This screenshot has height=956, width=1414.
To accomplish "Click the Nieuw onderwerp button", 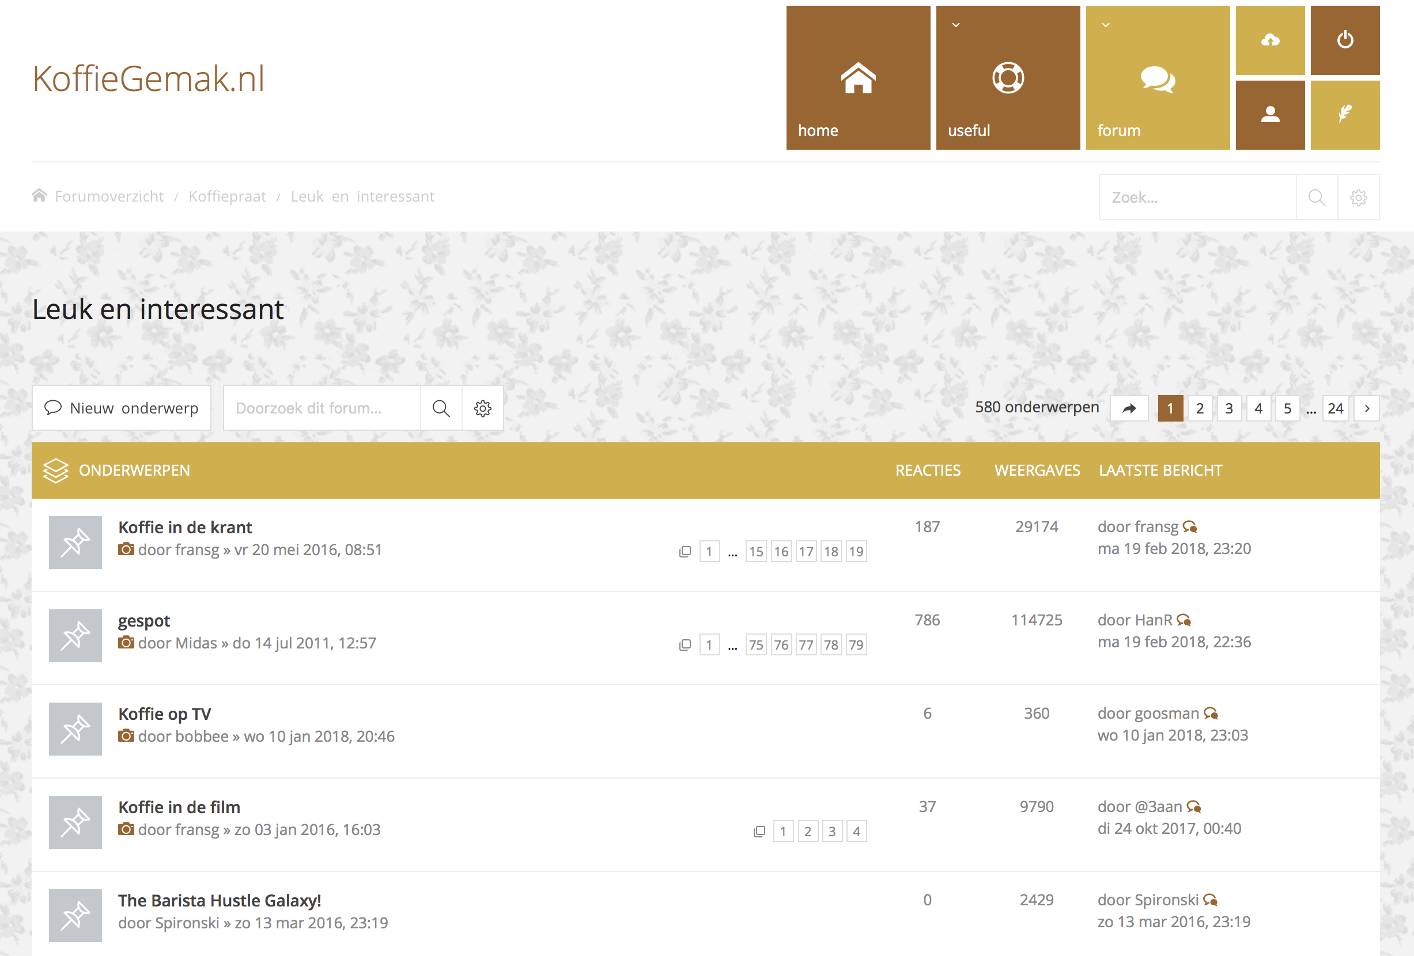I will (122, 408).
